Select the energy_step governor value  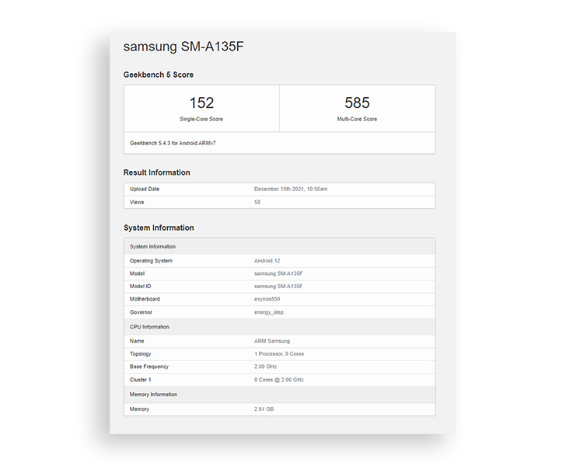(269, 312)
